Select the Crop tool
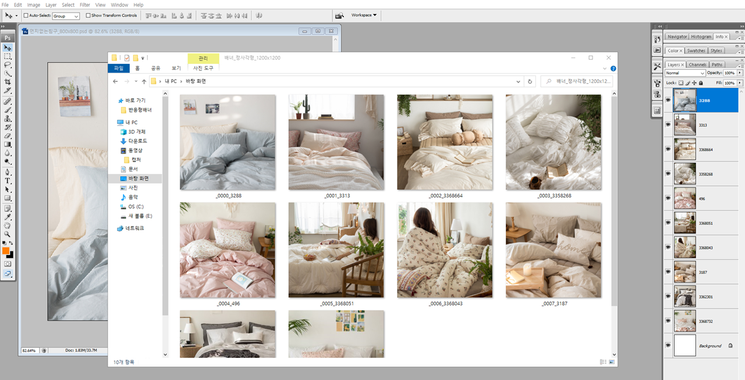 (8, 82)
